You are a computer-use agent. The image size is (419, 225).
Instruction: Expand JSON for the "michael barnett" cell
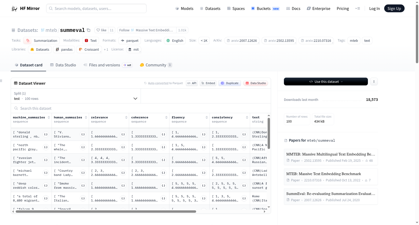click(x=46, y=173)
